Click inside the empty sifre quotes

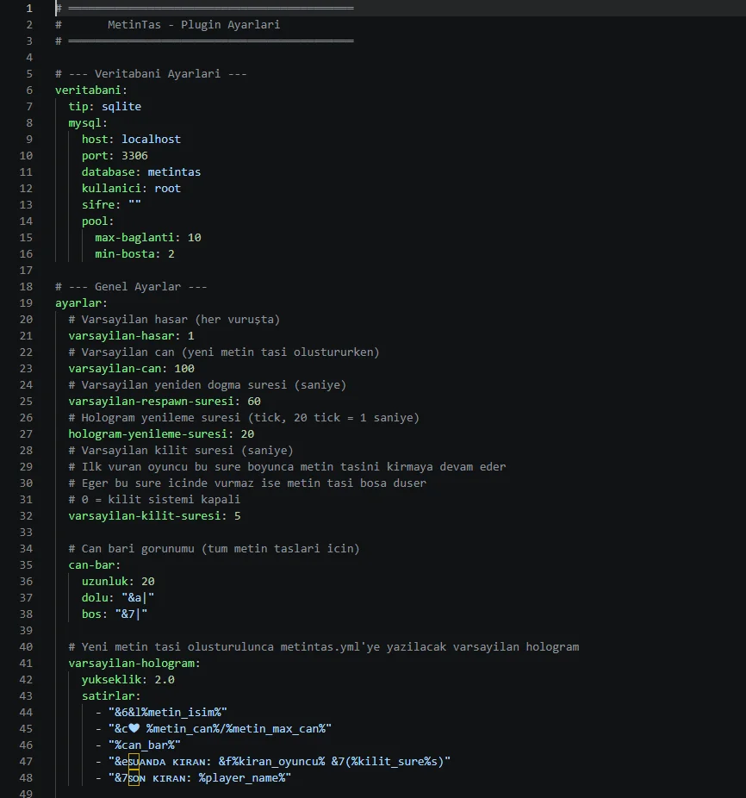135,204
